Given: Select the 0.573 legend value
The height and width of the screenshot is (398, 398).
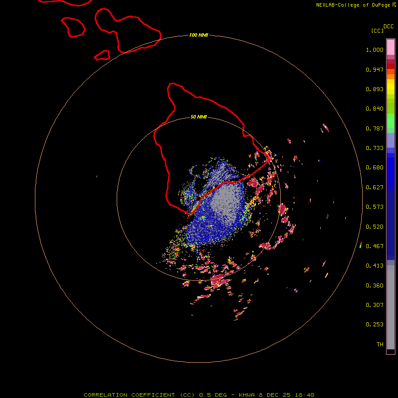Looking at the screenshot, I should pyautogui.click(x=375, y=207).
